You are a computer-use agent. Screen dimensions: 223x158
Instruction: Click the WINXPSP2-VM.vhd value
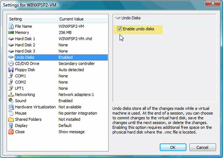coord(75,39)
